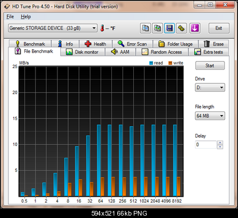
Task: Click the blue read legend swatch
Action: [x=151, y=63]
